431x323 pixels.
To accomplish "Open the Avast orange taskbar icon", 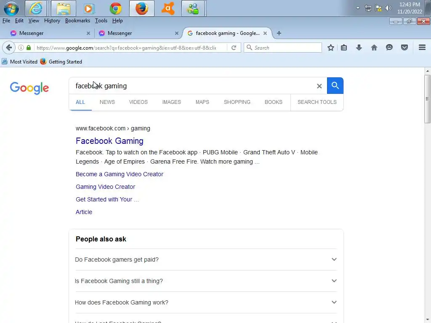I will (x=168, y=8).
